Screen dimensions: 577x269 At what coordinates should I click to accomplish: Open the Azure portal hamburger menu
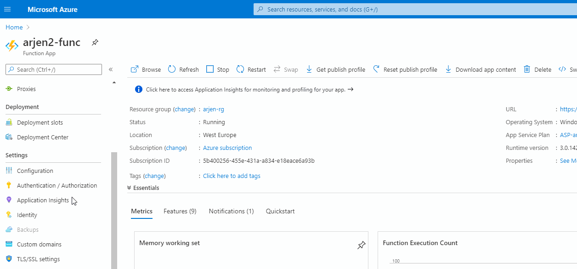pos(7,9)
